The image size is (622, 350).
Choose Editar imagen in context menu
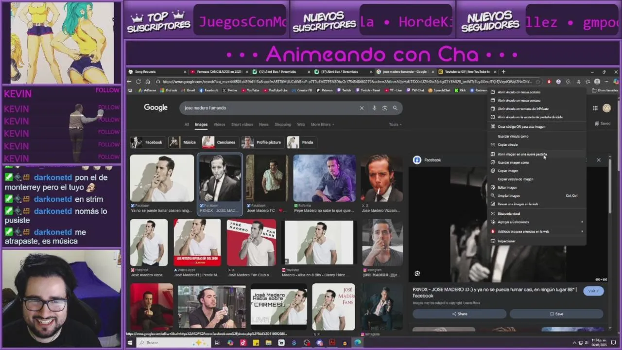[537, 188]
